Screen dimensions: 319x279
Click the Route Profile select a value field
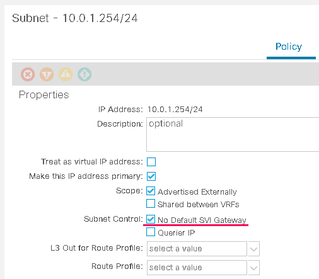(197, 268)
